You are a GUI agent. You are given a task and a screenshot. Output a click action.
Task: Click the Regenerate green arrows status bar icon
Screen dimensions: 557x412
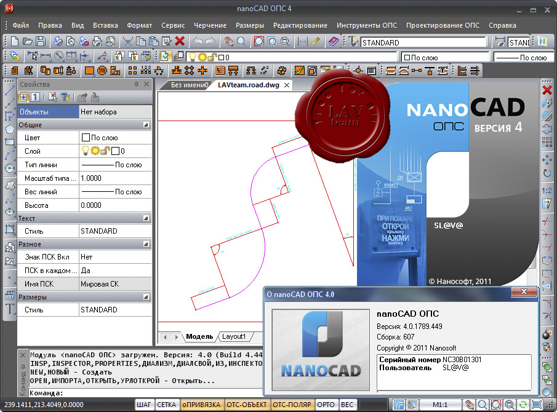coord(523,405)
